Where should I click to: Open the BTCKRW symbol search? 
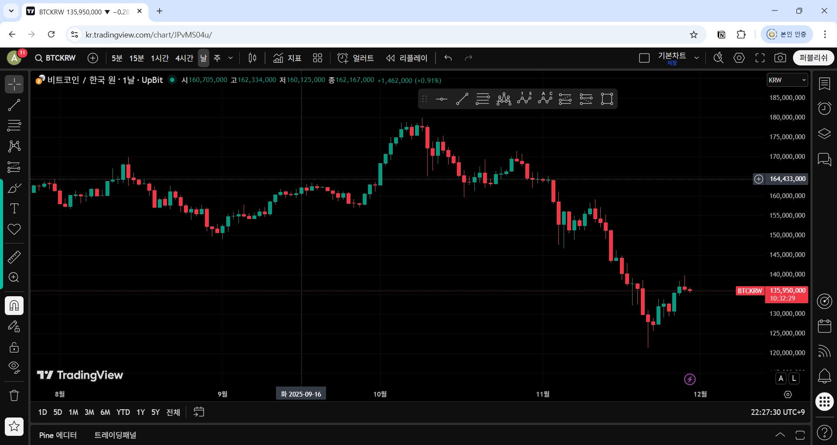tap(55, 58)
